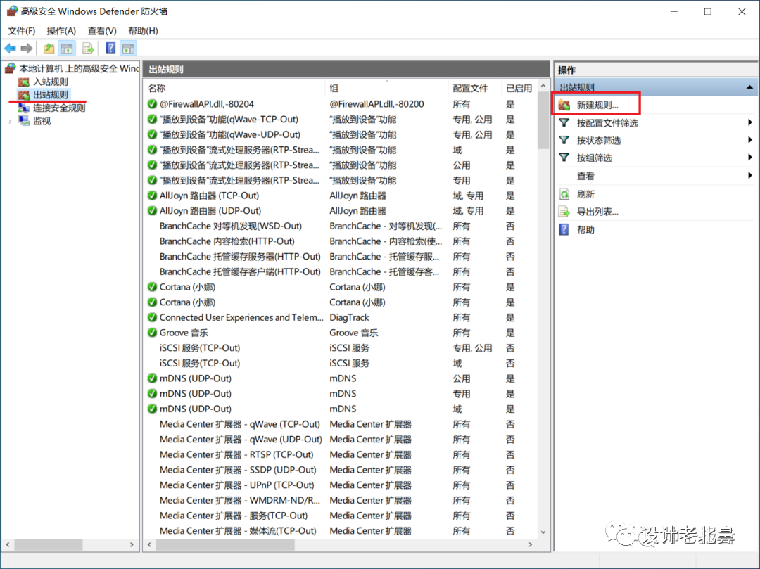This screenshot has width=760, height=569.
Task: Click 查看 action link
Action: pos(585,177)
